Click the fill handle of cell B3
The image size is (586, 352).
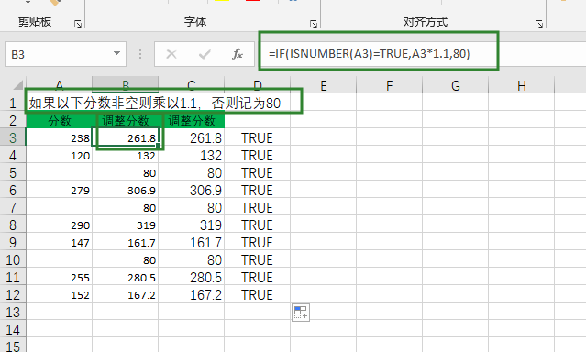(x=159, y=145)
